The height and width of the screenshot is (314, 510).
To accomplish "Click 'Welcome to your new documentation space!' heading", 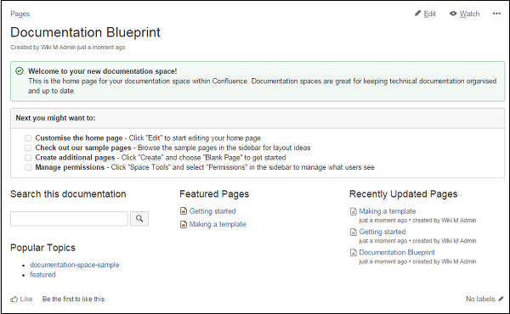I will [x=103, y=71].
